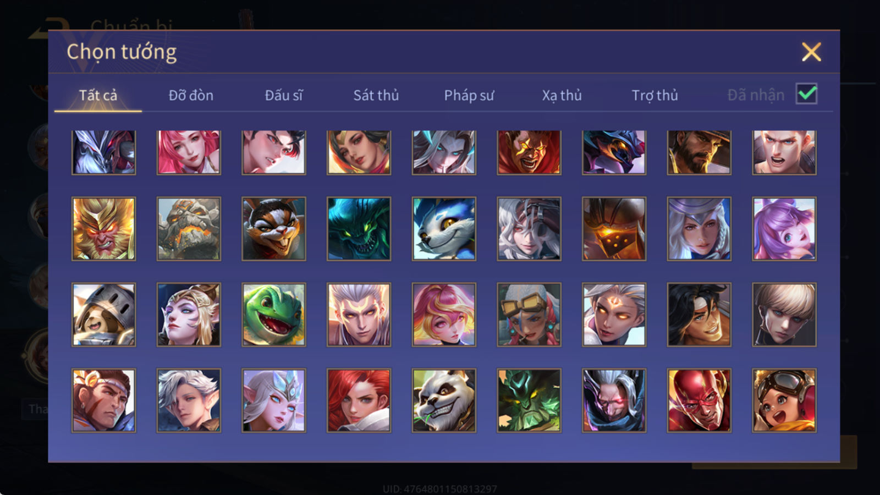Open the Đấu sĩ tab
This screenshot has height=495, width=880.
pos(284,95)
